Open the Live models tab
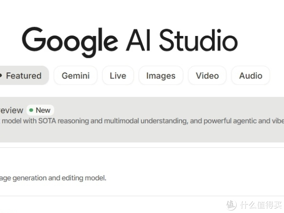284x213 pixels. 118,76
